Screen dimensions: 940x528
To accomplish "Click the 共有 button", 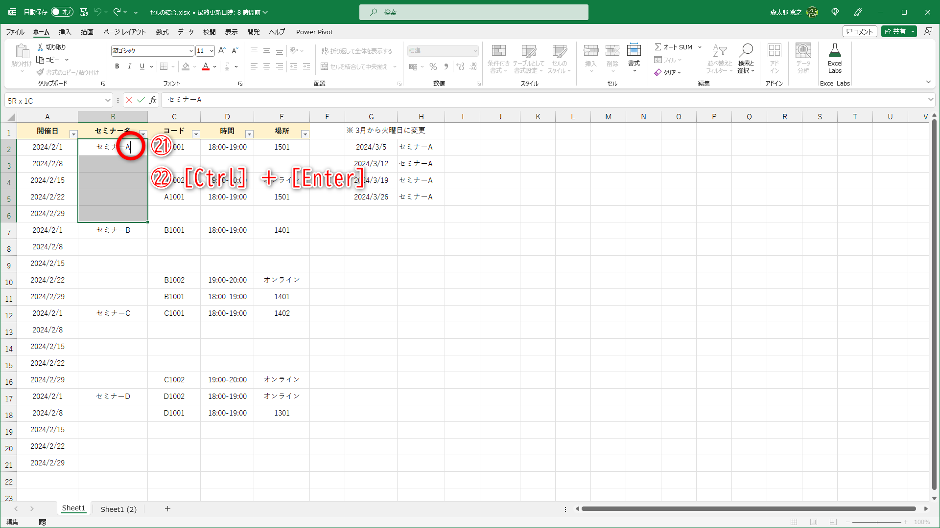I will point(899,31).
